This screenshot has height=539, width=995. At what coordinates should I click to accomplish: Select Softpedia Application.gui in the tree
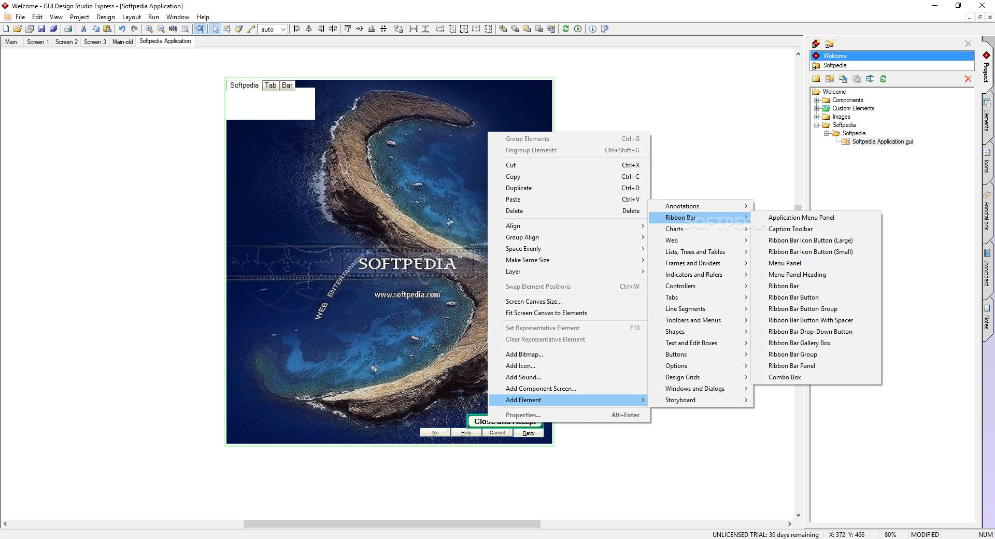pos(882,141)
